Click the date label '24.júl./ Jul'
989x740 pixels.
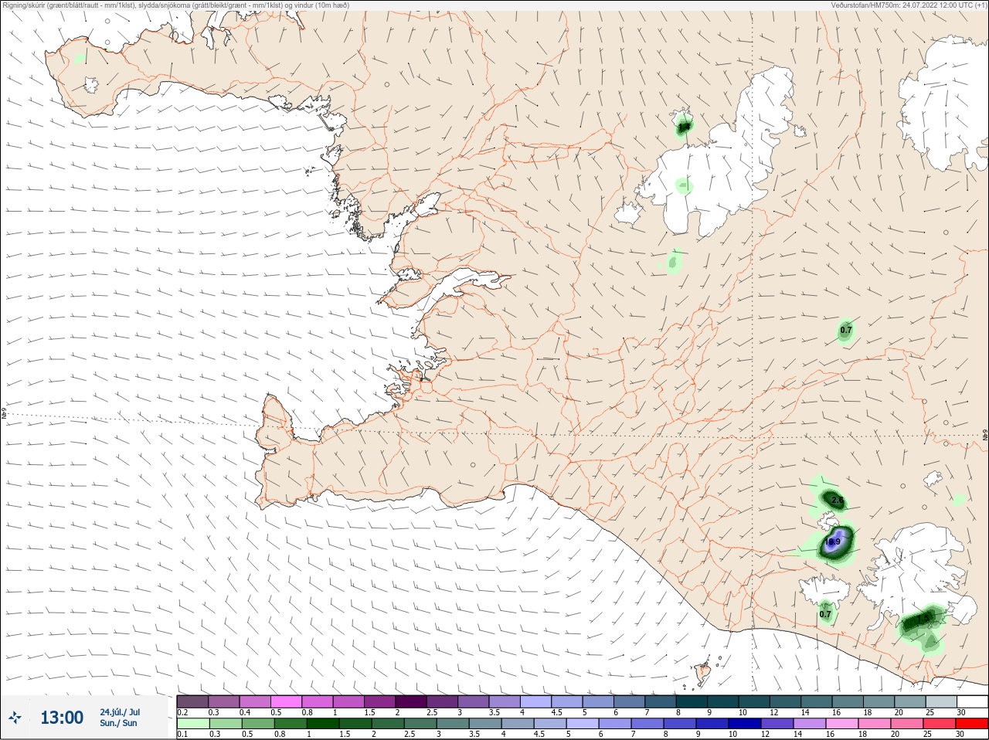pos(120,712)
